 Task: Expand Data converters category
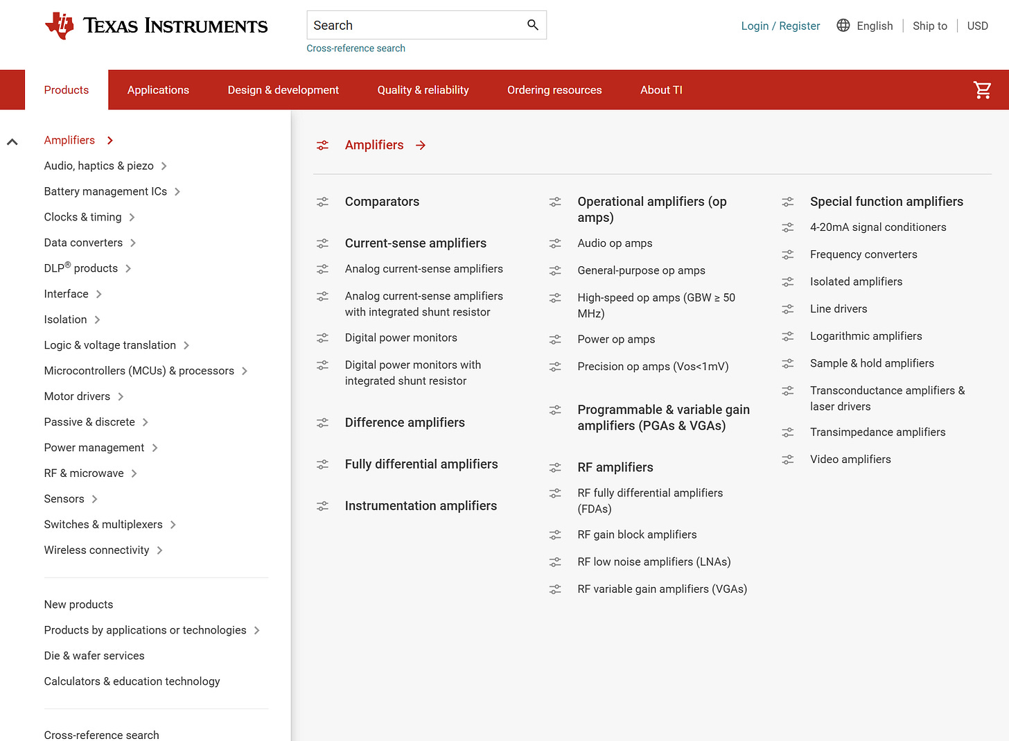[133, 243]
